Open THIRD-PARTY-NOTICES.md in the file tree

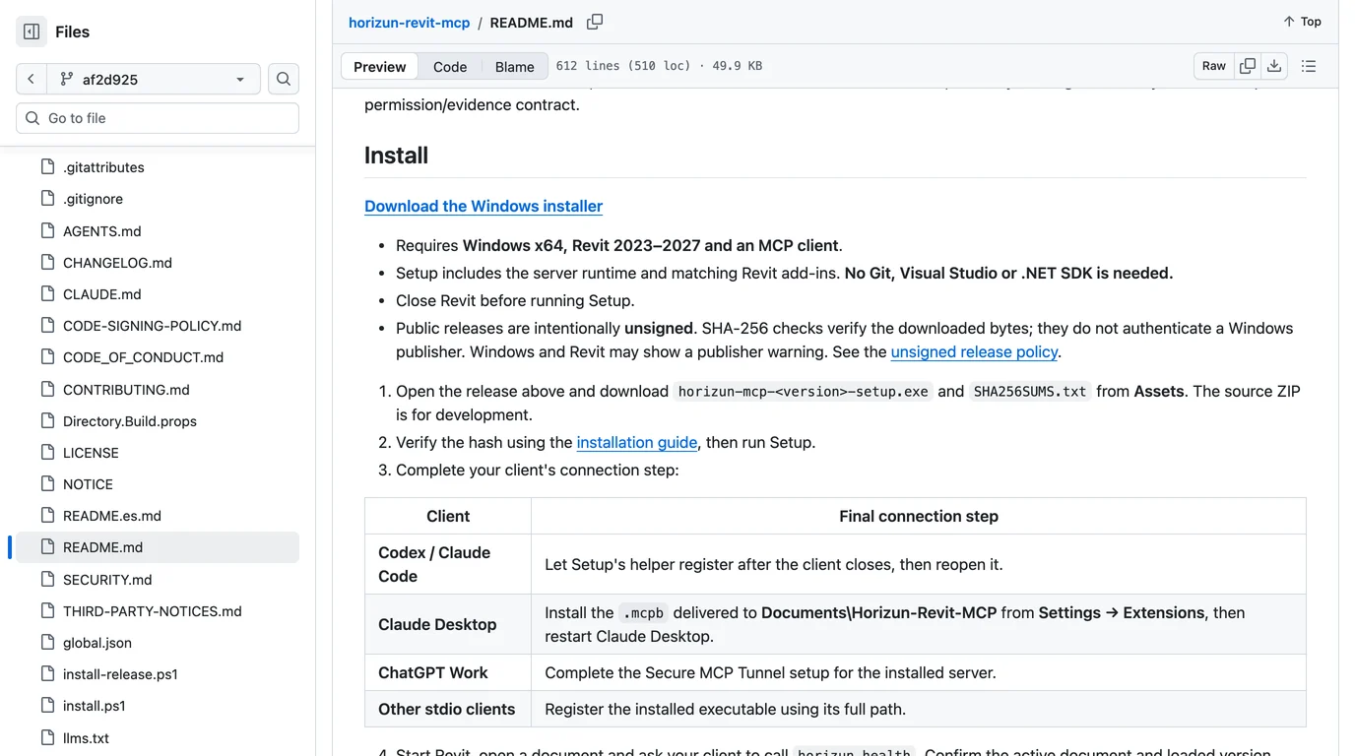158,611
